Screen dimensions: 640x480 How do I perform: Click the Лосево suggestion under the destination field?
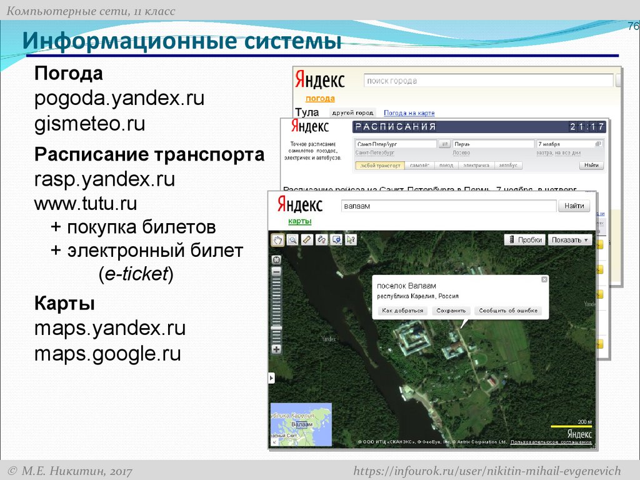(x=461, y=152)
